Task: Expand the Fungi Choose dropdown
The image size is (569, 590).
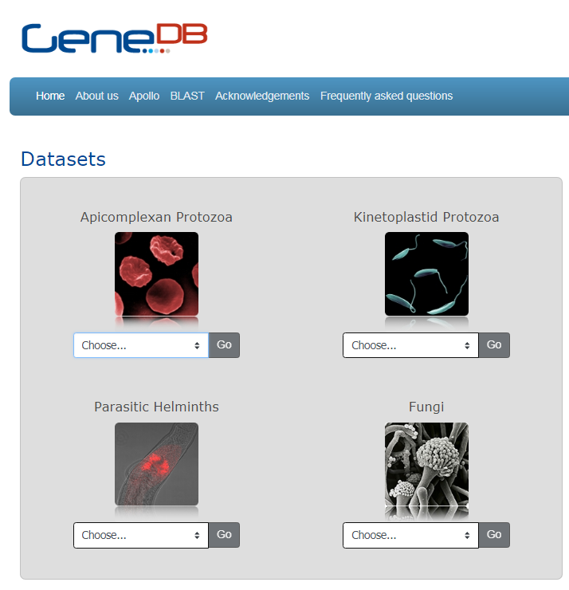Action: [410, 535]
